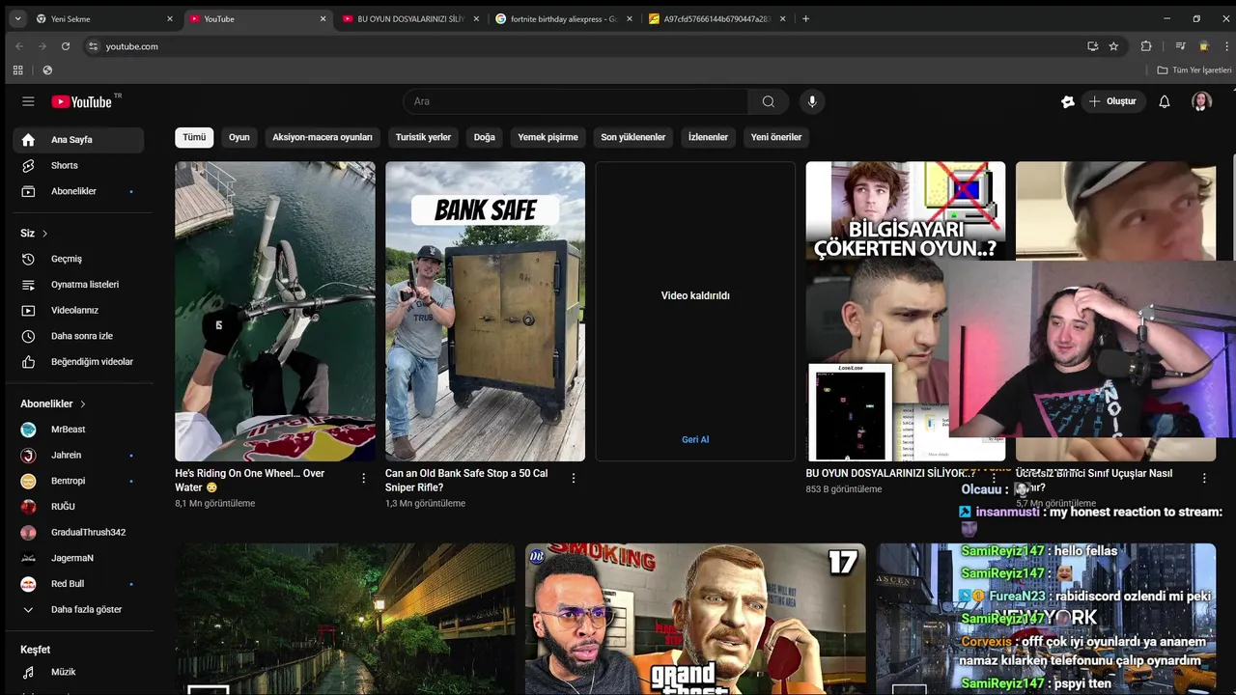Click the youtube.com address bar
Viewport: 1236px width, 695px height.
(579, 46)
